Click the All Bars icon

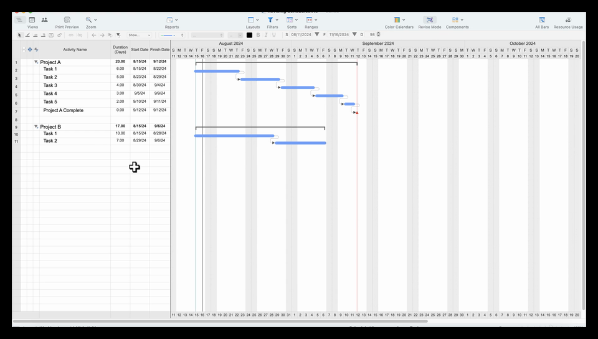click(x=542, y=20)
